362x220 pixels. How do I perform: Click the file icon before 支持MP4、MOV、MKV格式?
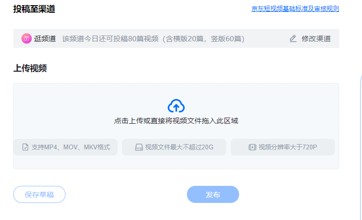[25, 147]
